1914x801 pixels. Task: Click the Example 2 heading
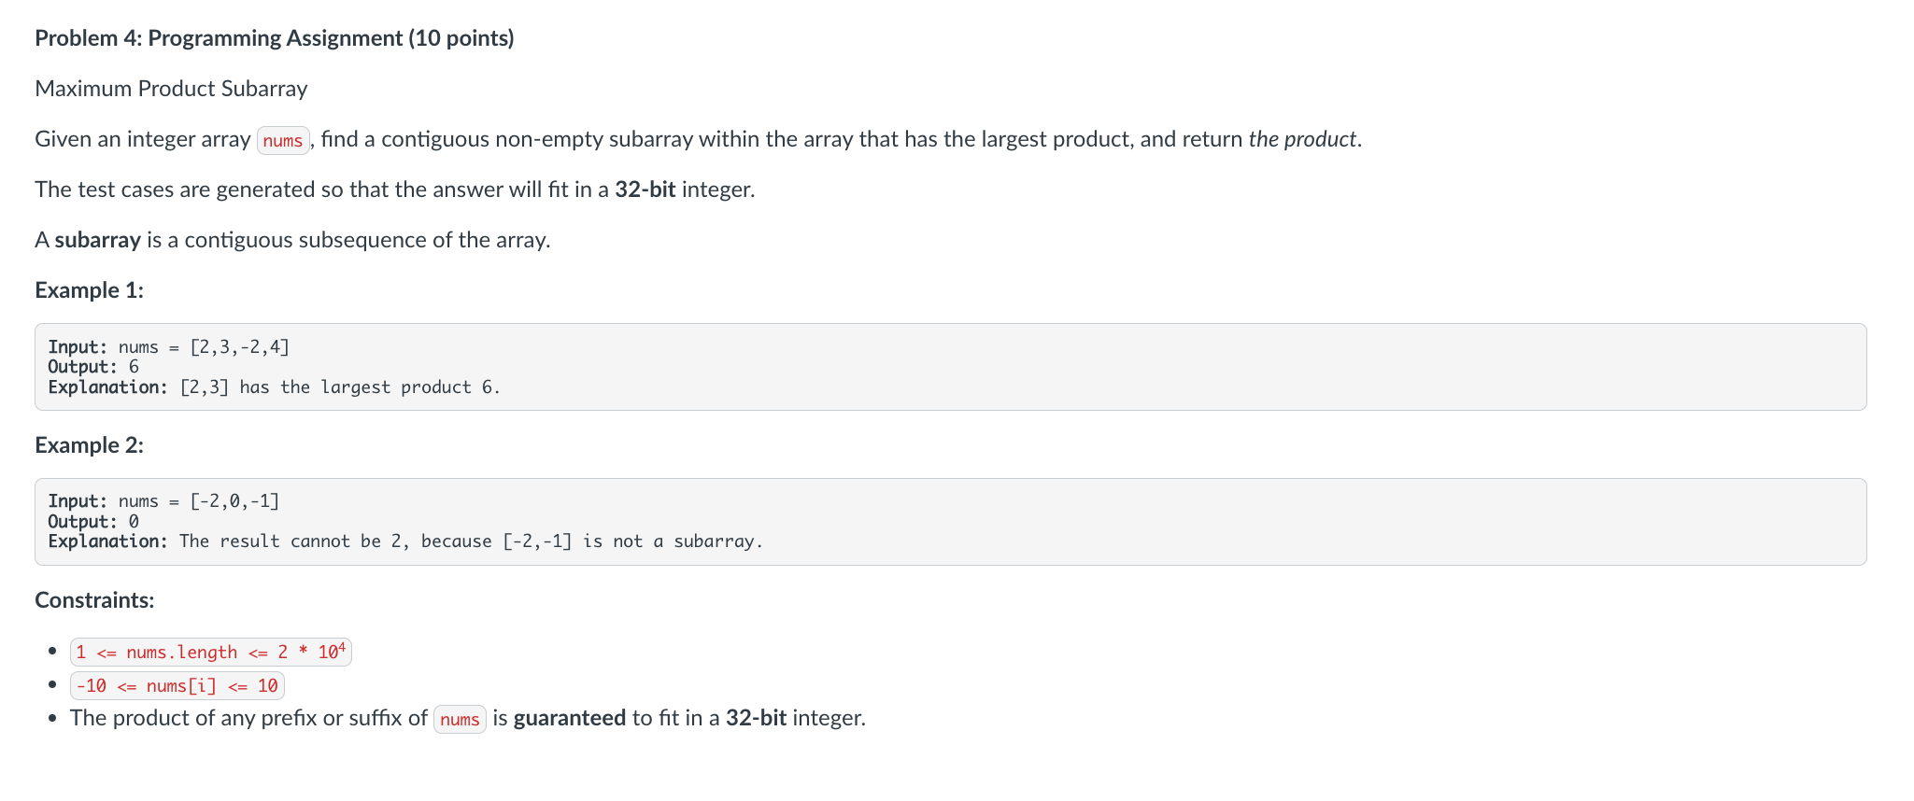pyautogui.click(x=90, y=445)
